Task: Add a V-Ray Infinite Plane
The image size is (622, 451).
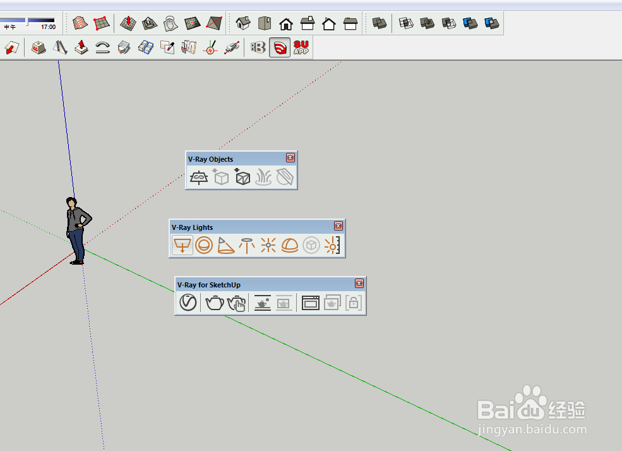Action: [199, 177]
